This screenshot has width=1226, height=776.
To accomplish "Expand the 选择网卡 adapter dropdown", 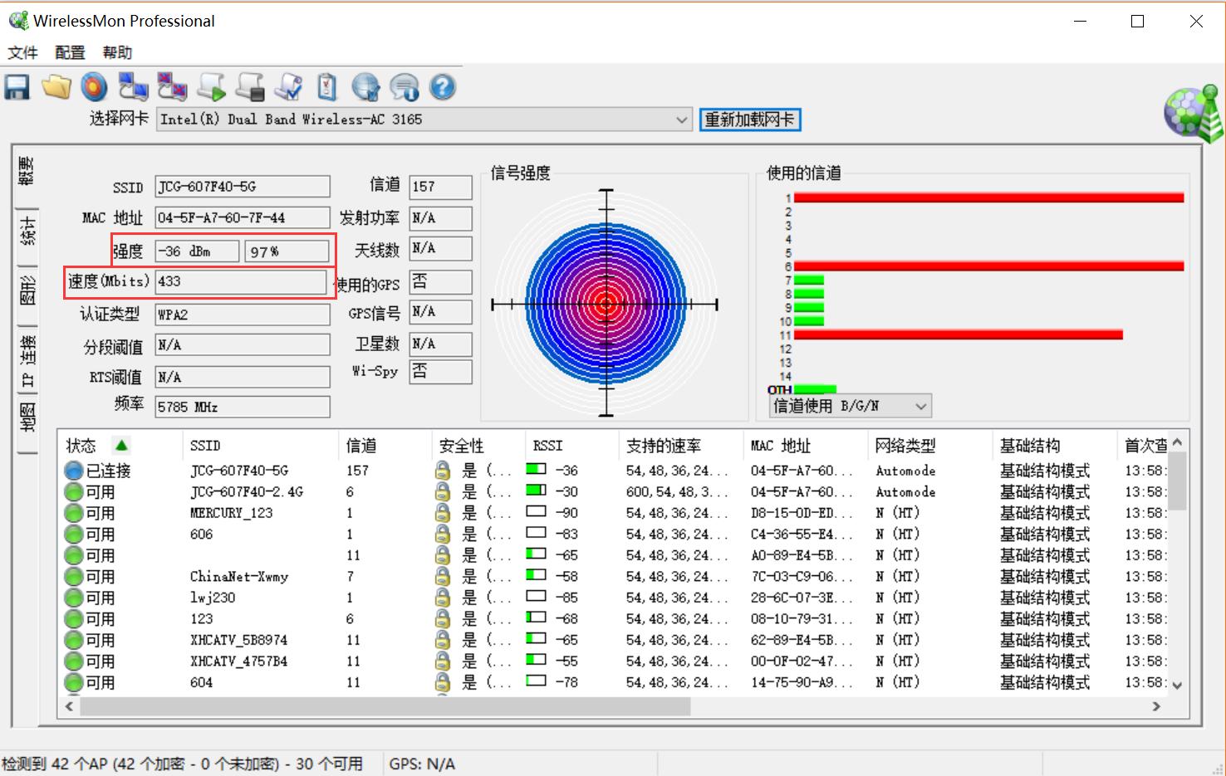I will point(681,120).
